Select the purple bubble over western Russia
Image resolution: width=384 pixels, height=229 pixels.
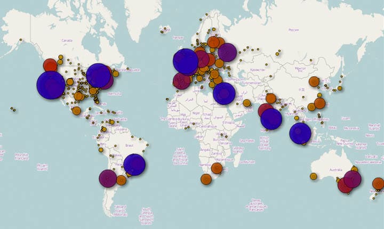227,52
